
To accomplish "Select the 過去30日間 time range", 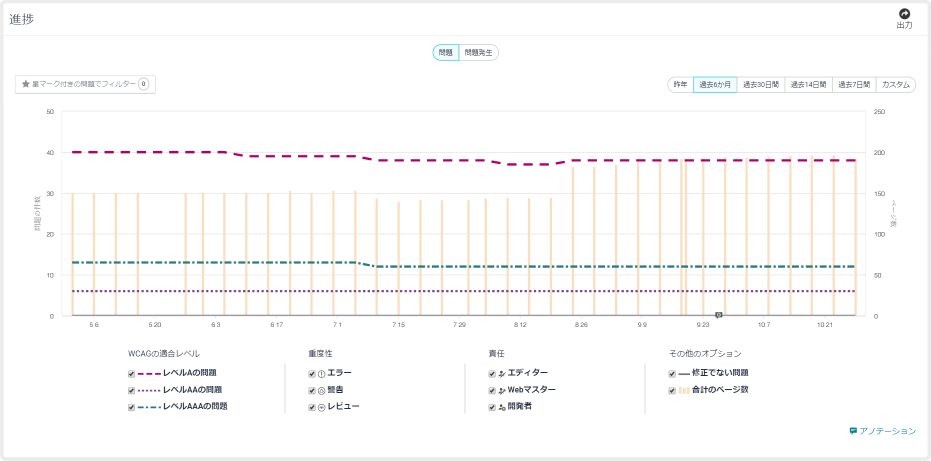I will (760, 84).
